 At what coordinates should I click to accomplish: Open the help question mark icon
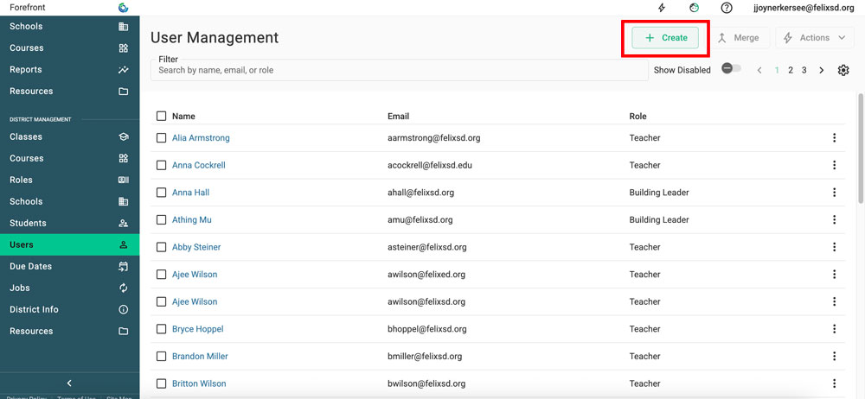(x=727, y=8)
